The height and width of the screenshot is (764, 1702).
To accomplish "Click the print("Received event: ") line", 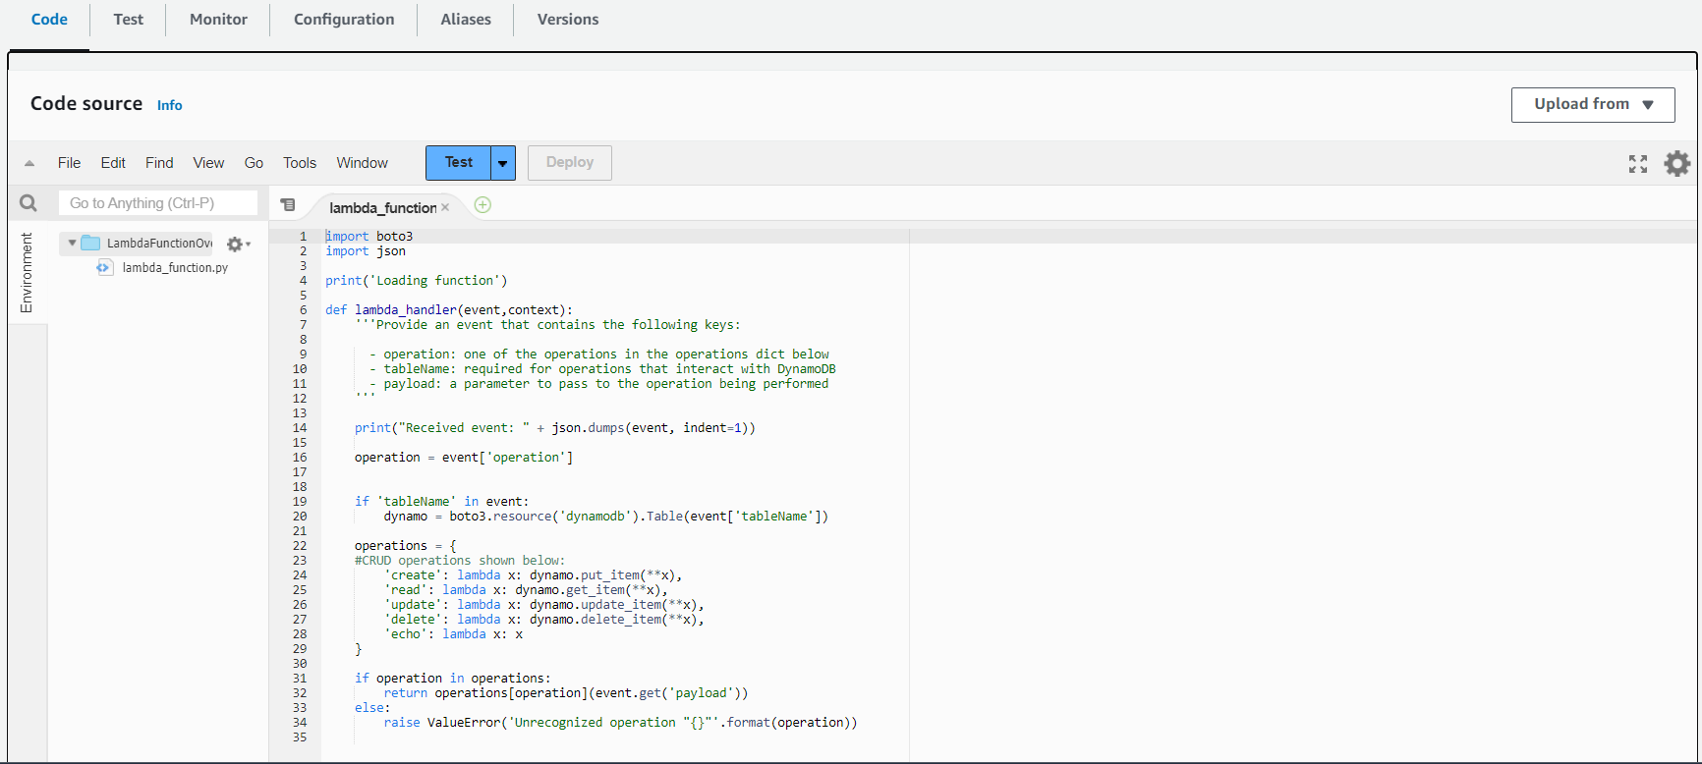I will coord(555,428).
